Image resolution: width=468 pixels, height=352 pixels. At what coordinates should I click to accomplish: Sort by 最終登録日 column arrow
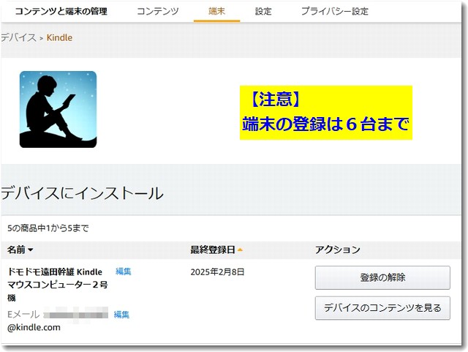click(x=240, y=250)
